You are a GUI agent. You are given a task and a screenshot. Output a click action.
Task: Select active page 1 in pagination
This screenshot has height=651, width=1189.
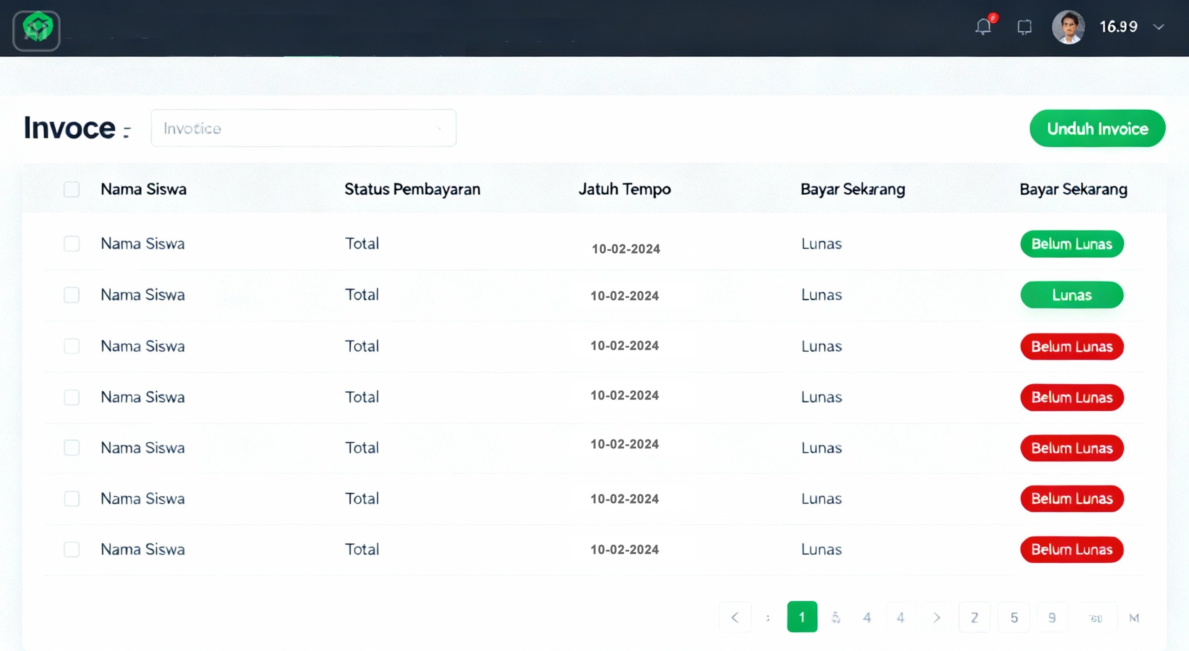[802, 617]
